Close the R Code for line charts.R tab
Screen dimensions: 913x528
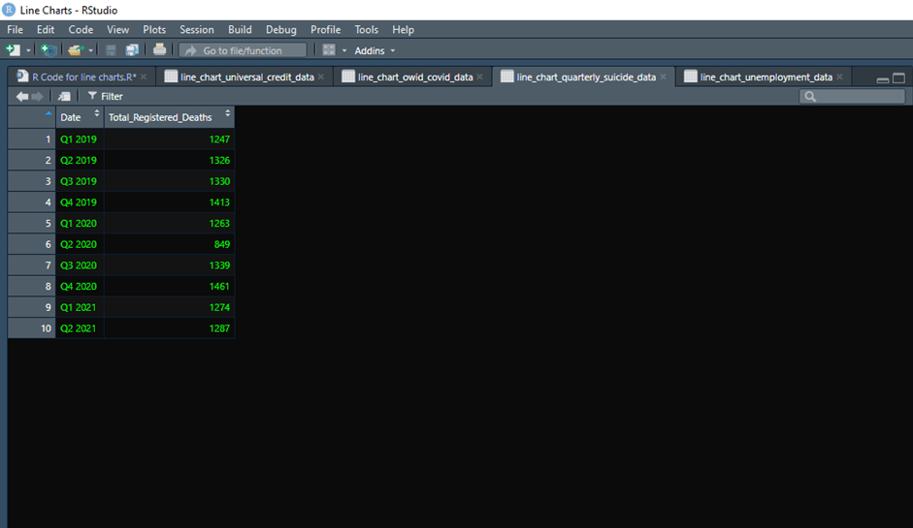point(144,77)
